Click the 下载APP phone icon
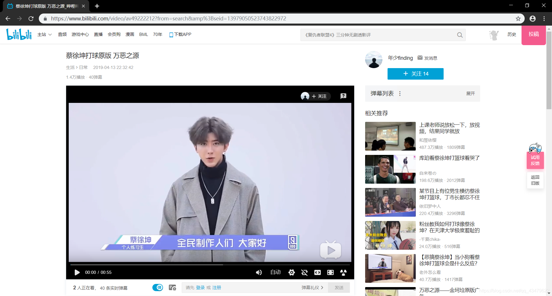Image resolution: width=552 pixels, height=296 pixels. [x=171, y=35]
